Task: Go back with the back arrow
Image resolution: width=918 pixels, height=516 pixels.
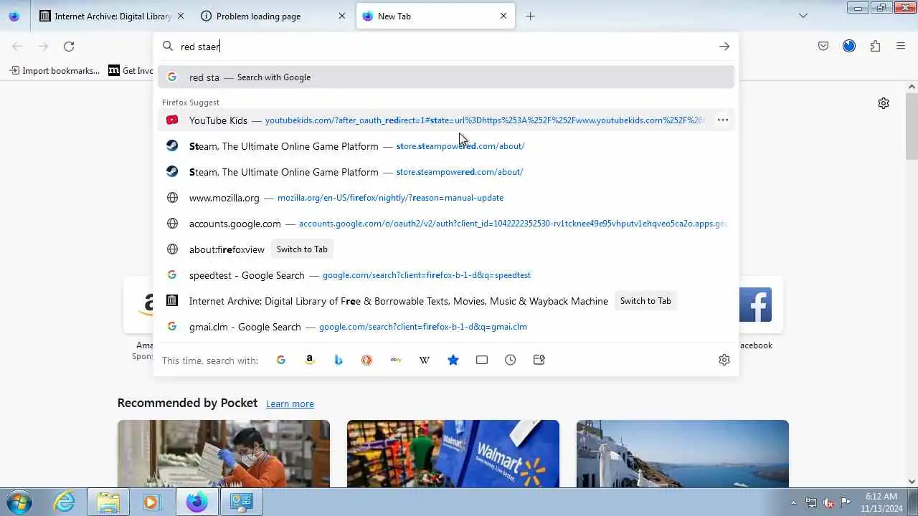Action: pos(17,47)
